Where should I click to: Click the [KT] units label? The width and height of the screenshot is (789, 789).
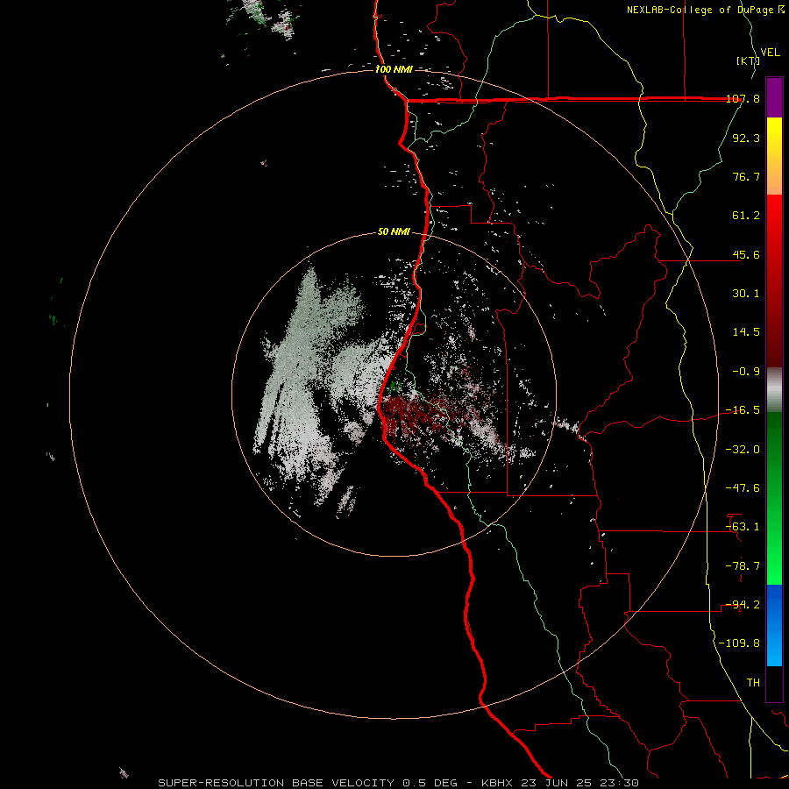[x=749, y=60]
